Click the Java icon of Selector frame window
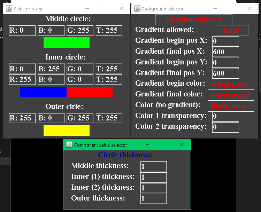 (x=9, y=8)
